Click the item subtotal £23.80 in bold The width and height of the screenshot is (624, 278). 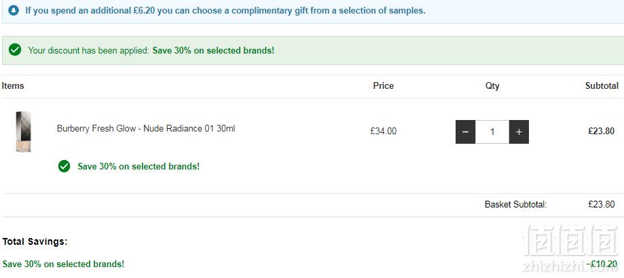[x=602, y=131]
